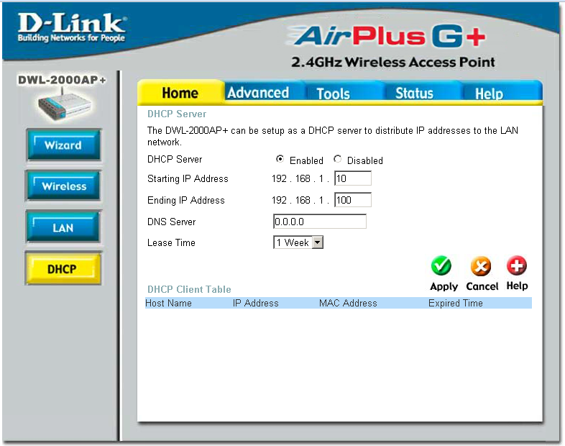Click the orange Cancel X icon
The width and height of the screenshot is (565, 446).
[481, 267]
